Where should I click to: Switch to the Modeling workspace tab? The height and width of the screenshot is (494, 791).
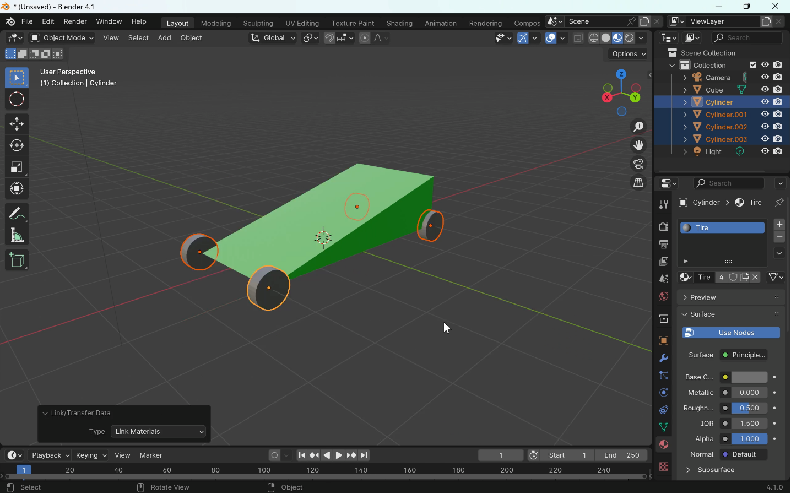(x=216, y=23)
